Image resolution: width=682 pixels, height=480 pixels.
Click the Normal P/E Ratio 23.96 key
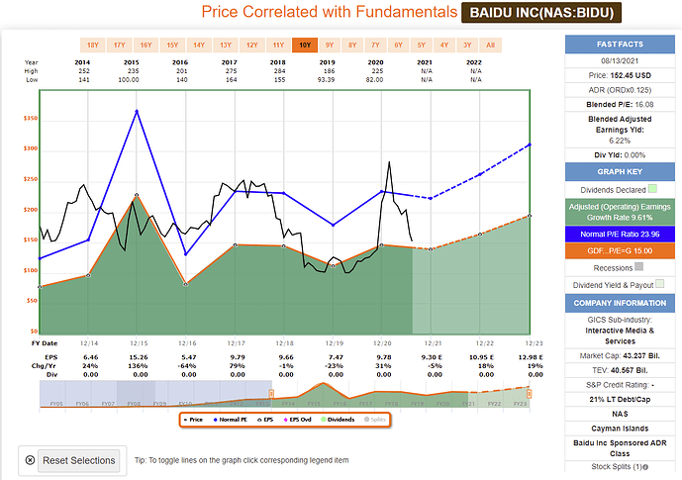click(620, 235)
